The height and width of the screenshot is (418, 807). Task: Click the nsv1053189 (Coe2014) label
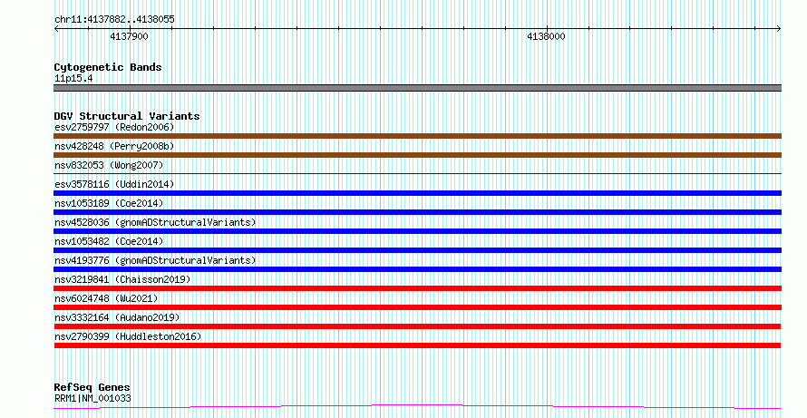(109, 203)
